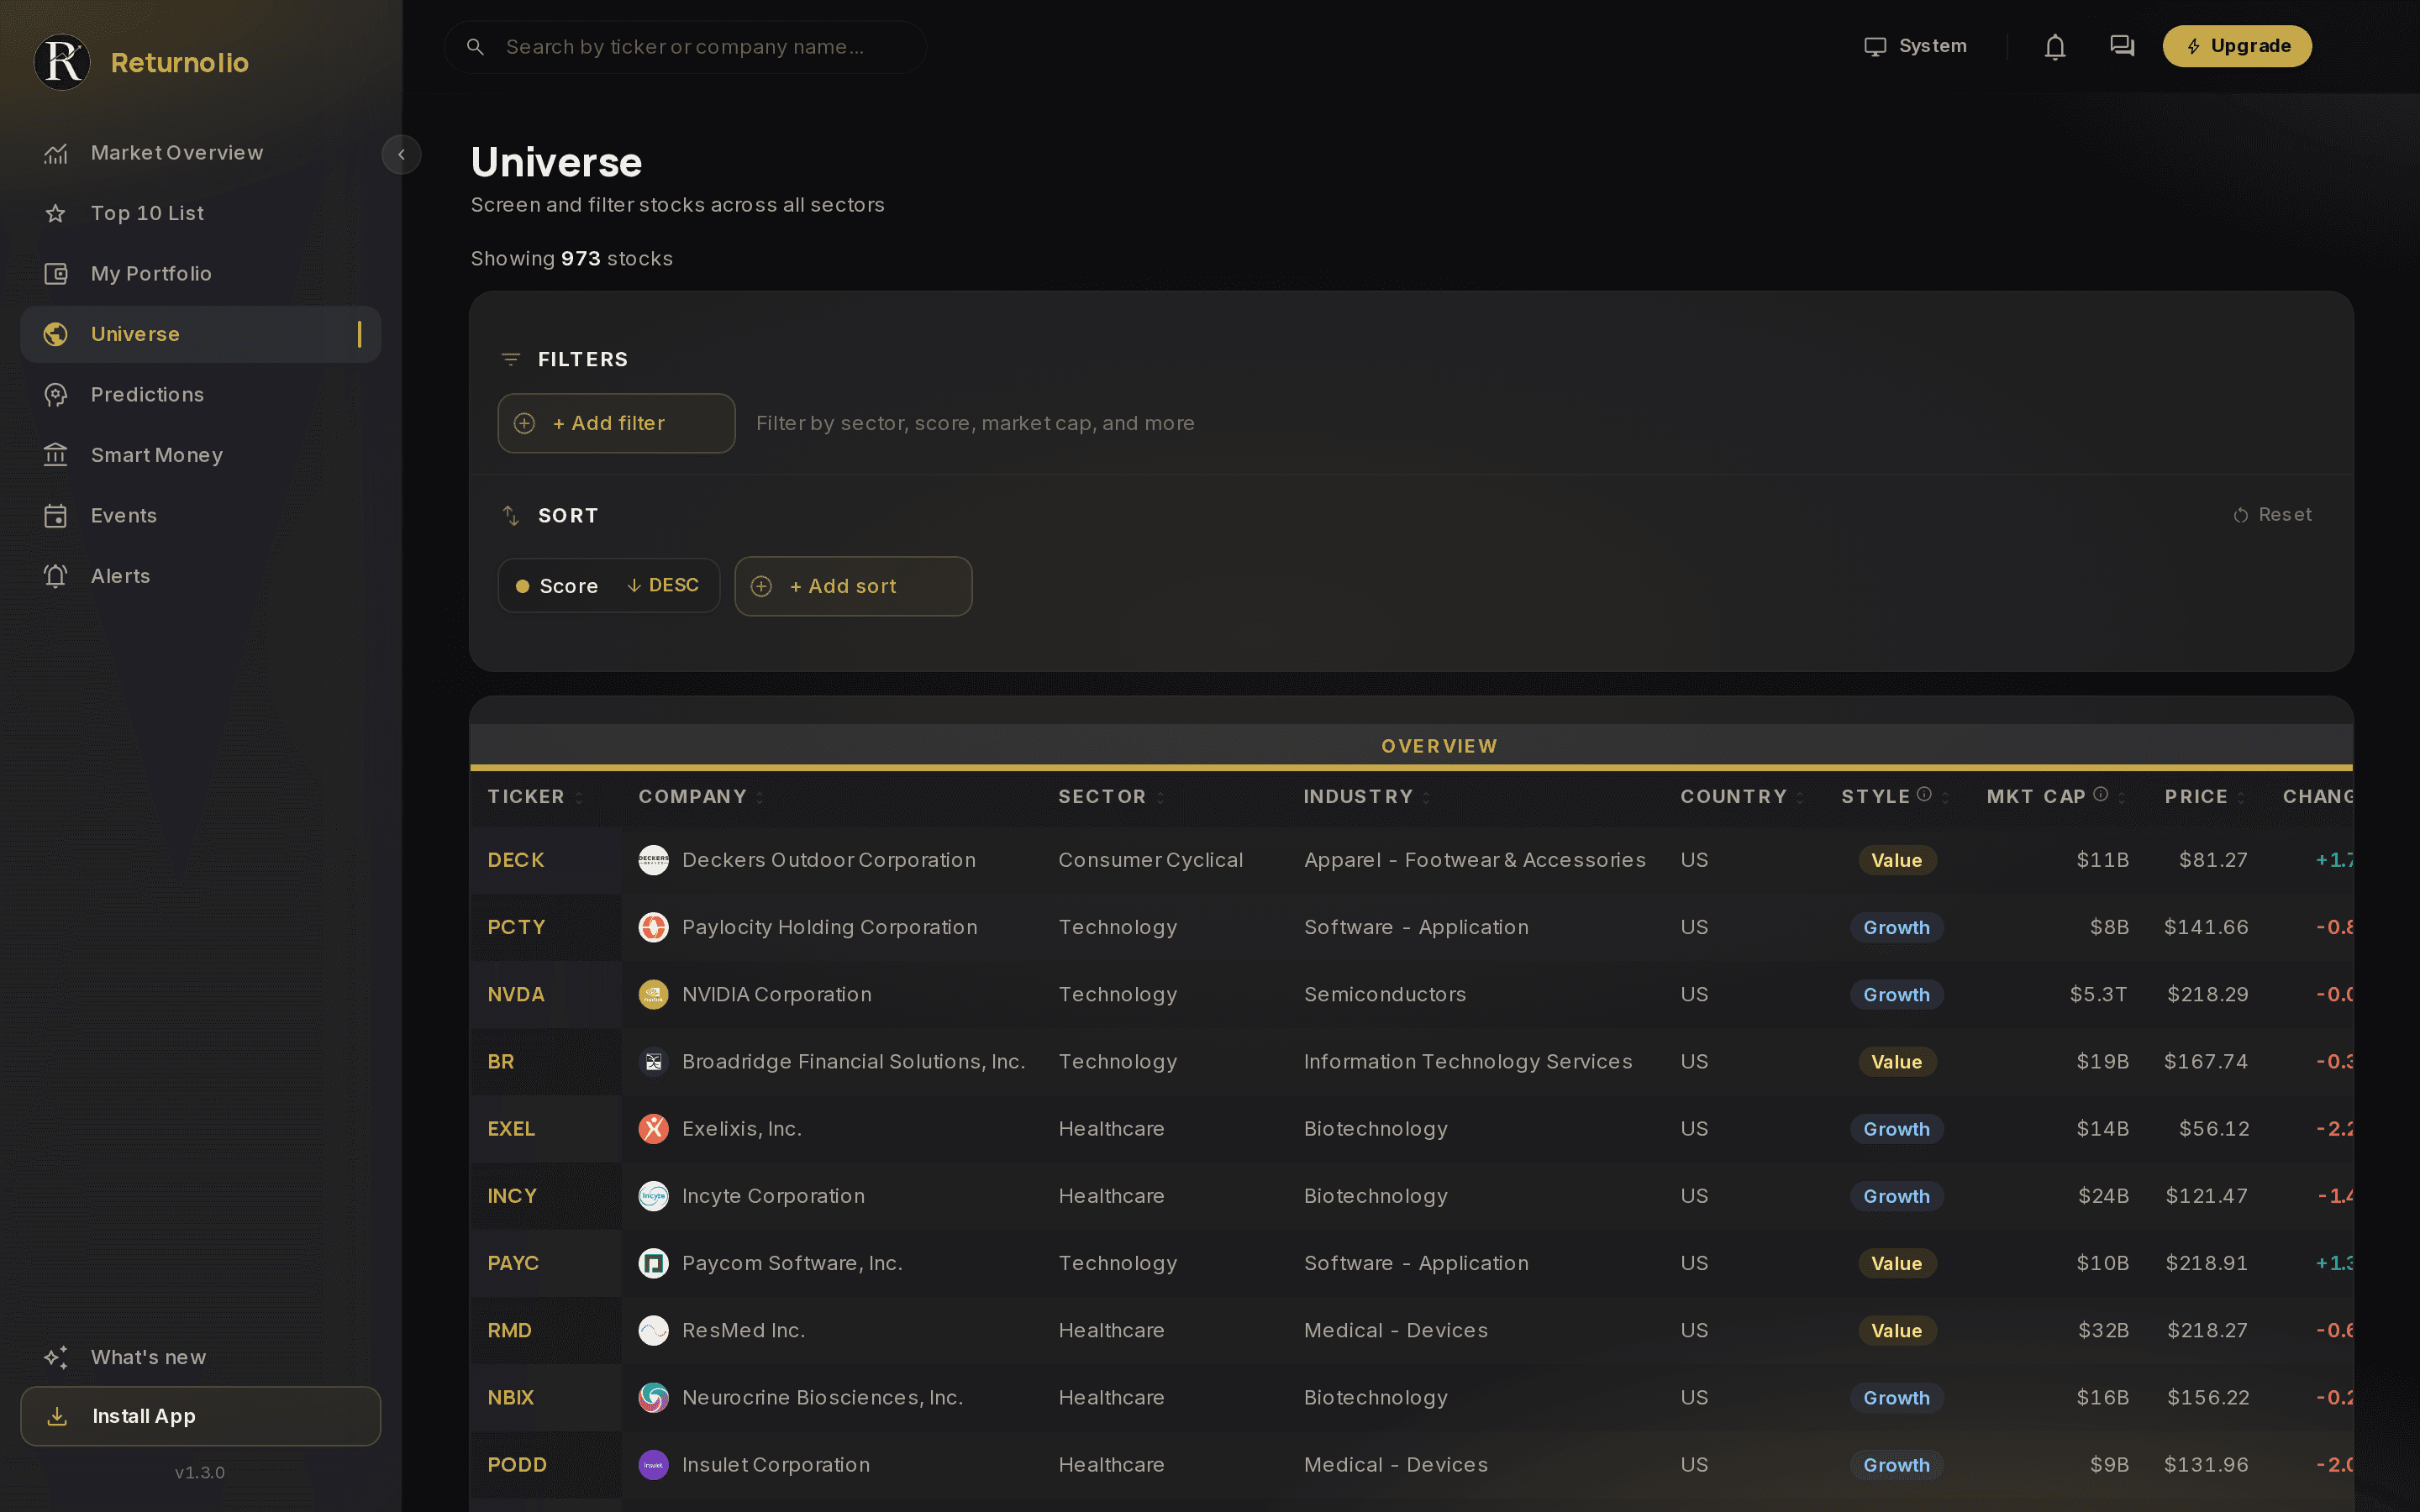The image size is (2420, 1512).
Task: Open notifications bell icon
Action: click(x=2054, y=47)
